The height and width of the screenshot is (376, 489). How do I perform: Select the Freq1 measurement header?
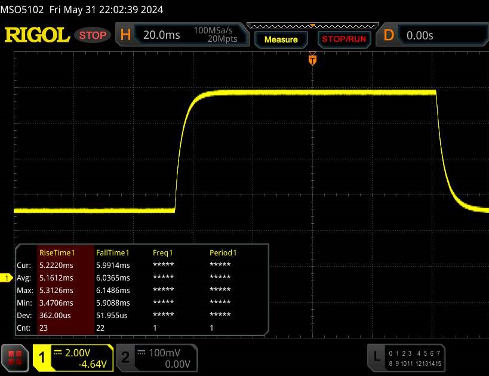click(x=163, y=252)
